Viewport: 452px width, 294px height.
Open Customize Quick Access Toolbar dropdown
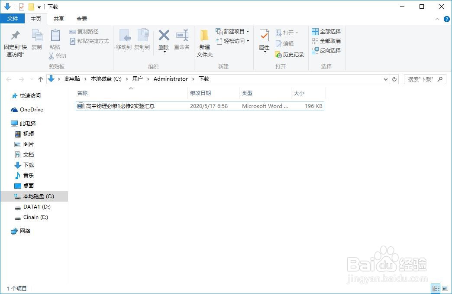39,7
